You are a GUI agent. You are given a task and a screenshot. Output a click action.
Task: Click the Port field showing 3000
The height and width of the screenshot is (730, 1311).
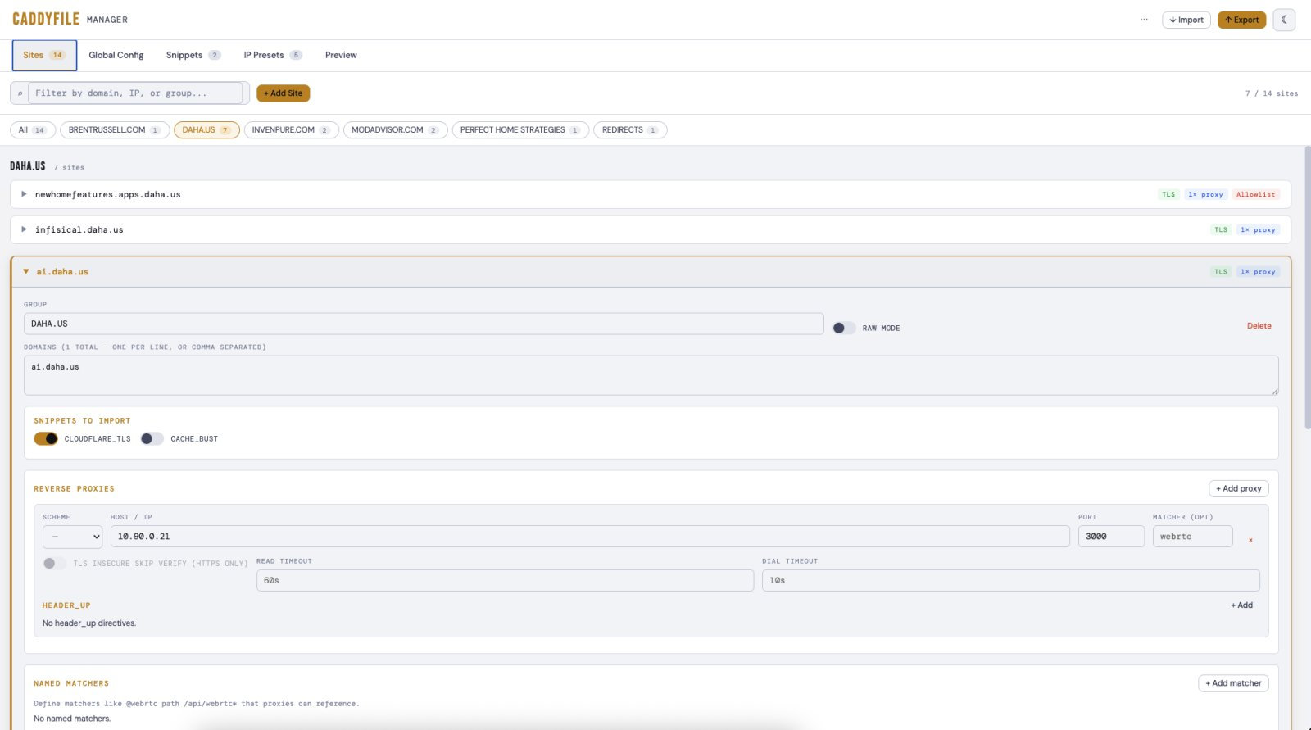pyautogui.click(x=1111, y=537)
